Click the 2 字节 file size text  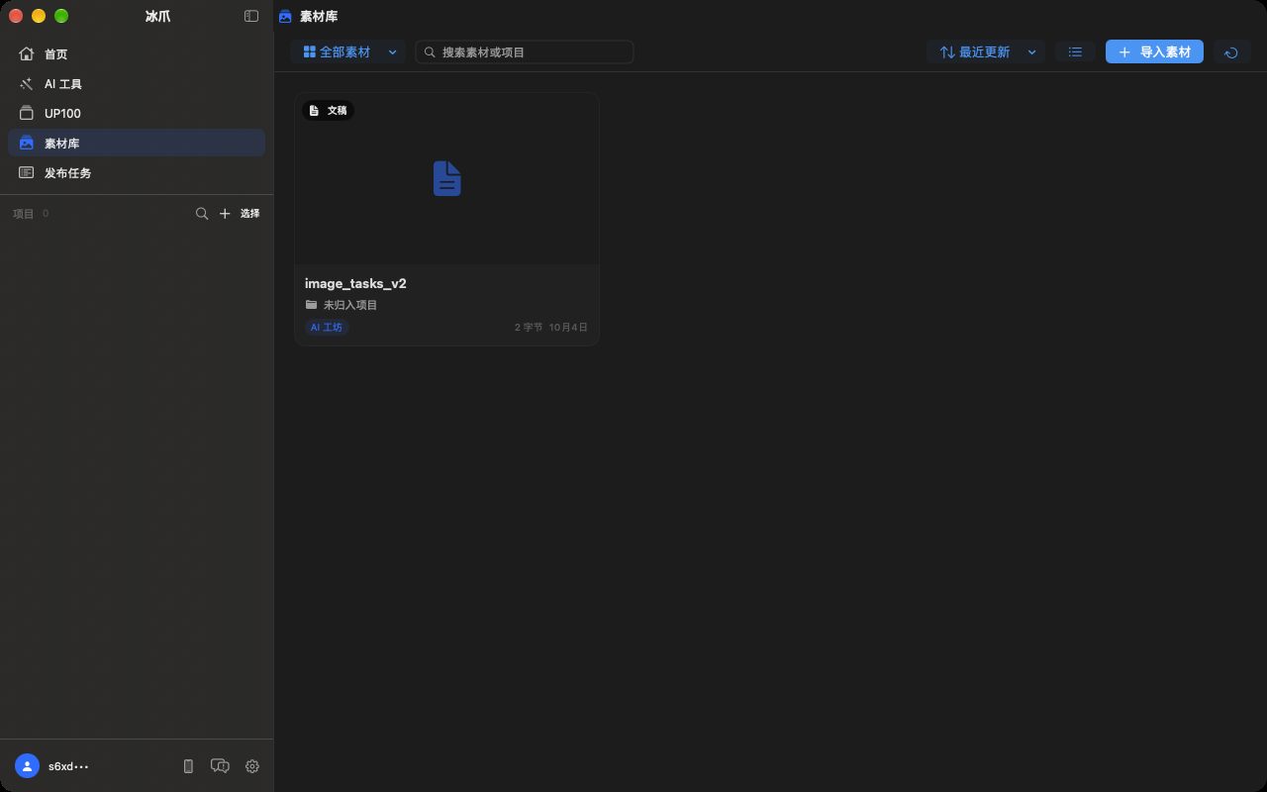pos(529,328)
